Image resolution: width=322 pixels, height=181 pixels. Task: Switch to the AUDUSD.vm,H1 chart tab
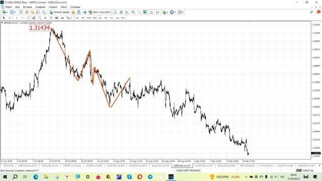point(204,165)
